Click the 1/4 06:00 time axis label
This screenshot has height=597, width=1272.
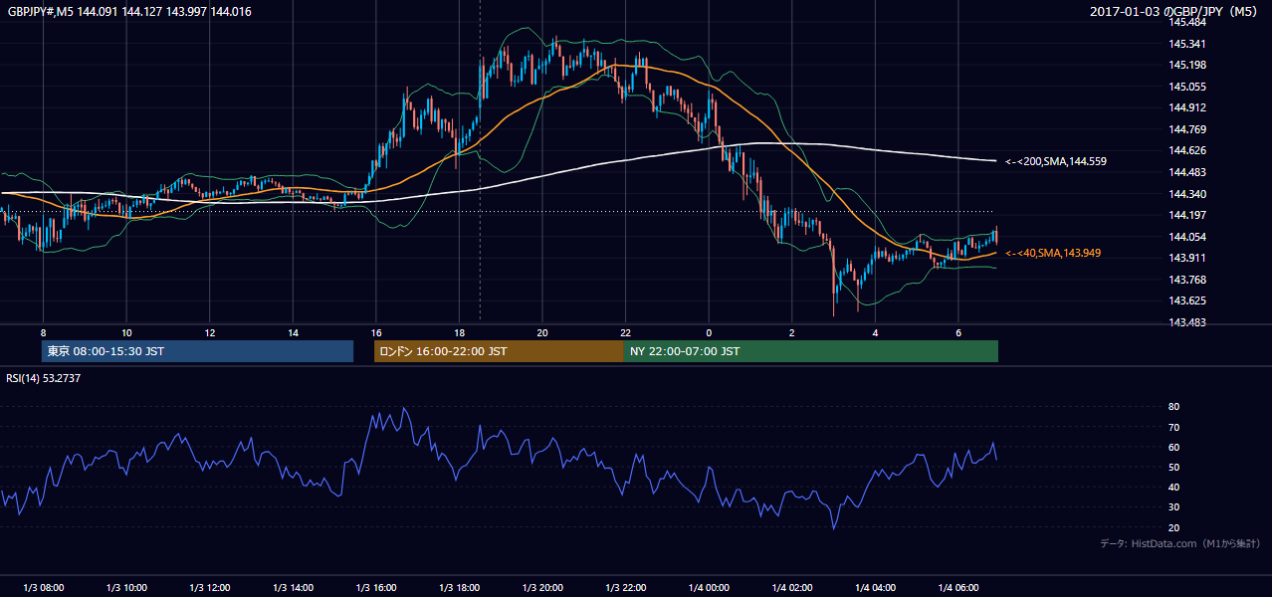click(958, 588)
